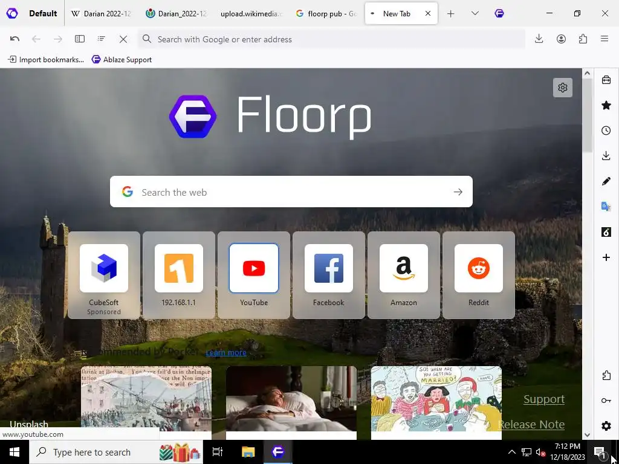The height and width of the screenshot is (464, 619).
Task: Open the Default workspace icon
Action: pos(12,13)
